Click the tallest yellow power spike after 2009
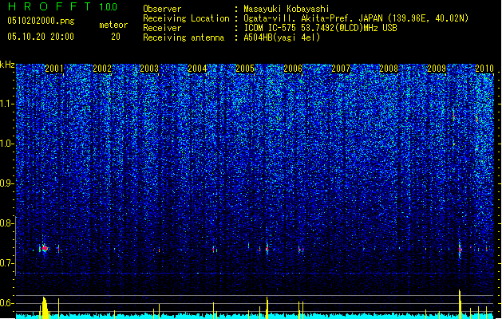The width and height of the screenshot is (502, 319). pos(460,304)
